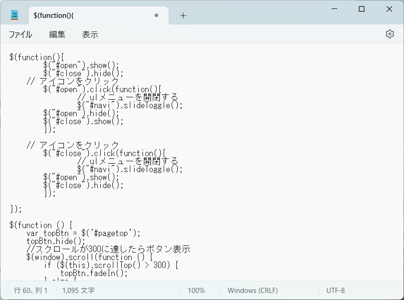
Task: Minimize the Notepad window
Action: click(334, 9)
